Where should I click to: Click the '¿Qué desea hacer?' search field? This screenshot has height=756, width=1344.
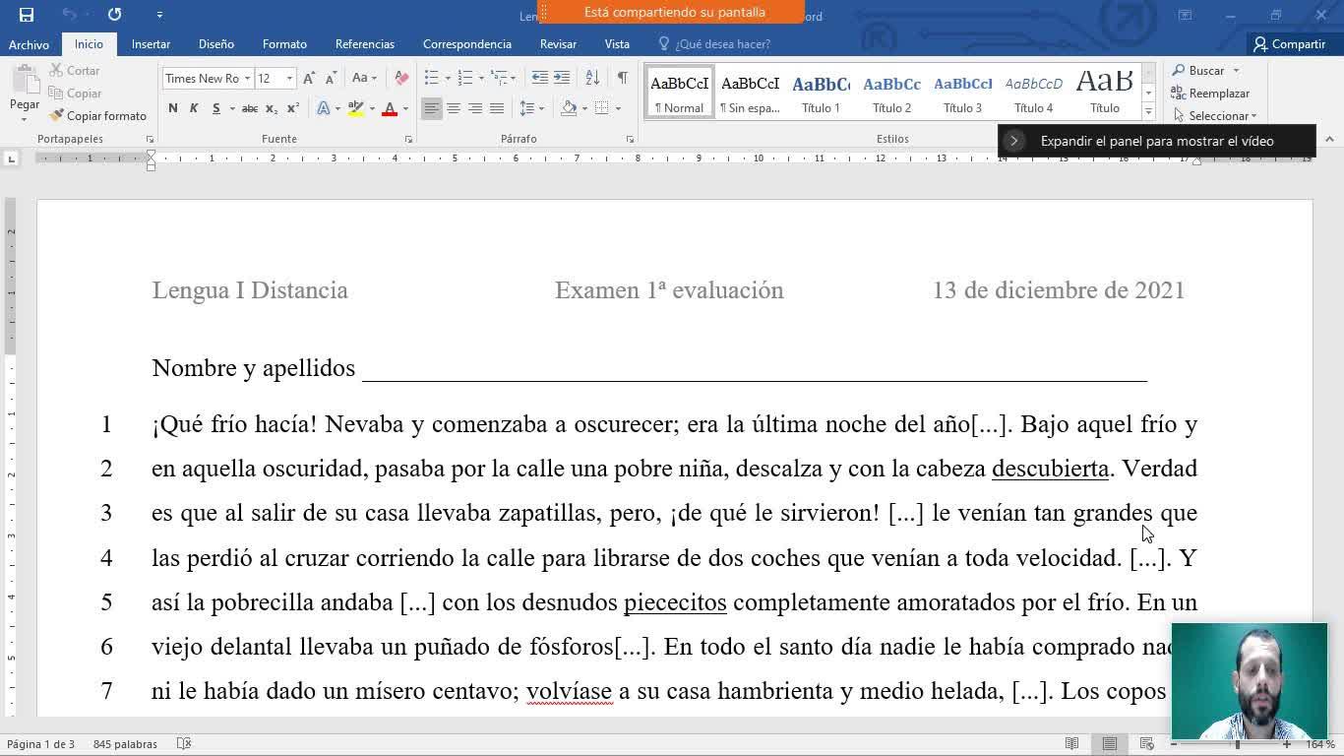[722, 44]
